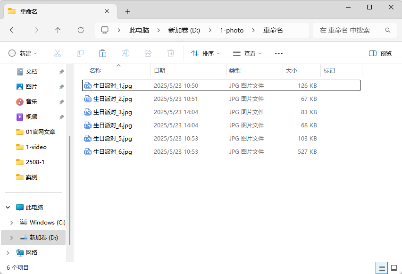Click chevron after 此电脑 in address bar

pyautogui.click(x=159, y=30)
